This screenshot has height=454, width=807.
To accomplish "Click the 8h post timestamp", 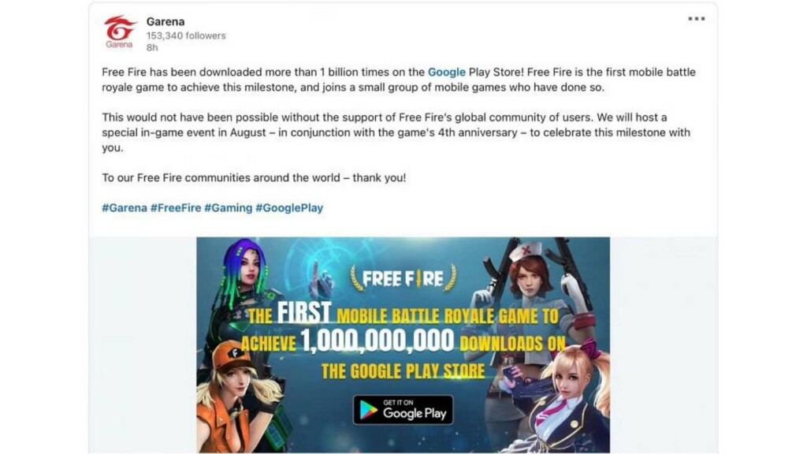I will [x=152, y=47].
